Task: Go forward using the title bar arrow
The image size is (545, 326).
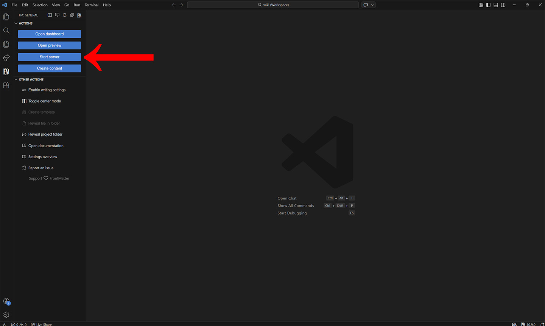Action: tap(181, 5)
